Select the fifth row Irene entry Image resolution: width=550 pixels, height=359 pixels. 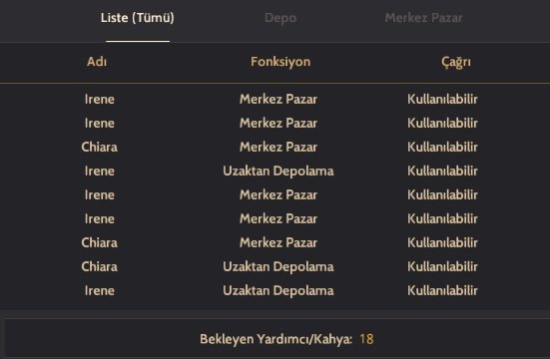[x=275, y=194]
